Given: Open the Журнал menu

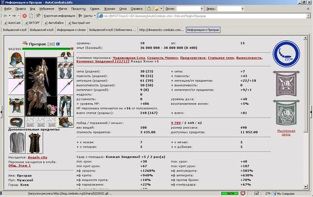Looking at the screenshot, I should (x=110, y=9).
